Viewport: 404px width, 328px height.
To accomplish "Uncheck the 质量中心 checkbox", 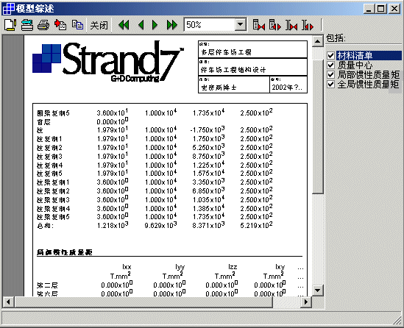I will pyautogui.click(x=331, y=65).
